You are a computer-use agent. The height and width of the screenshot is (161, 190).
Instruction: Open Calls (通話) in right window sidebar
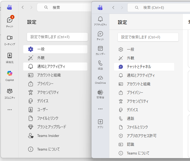(x=100, y=65)
